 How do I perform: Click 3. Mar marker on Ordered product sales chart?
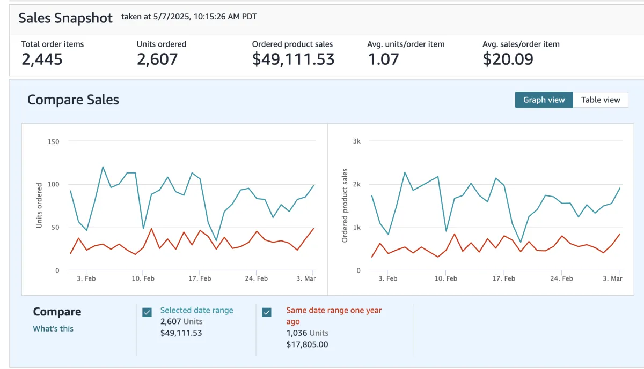[x=612, y=278]
